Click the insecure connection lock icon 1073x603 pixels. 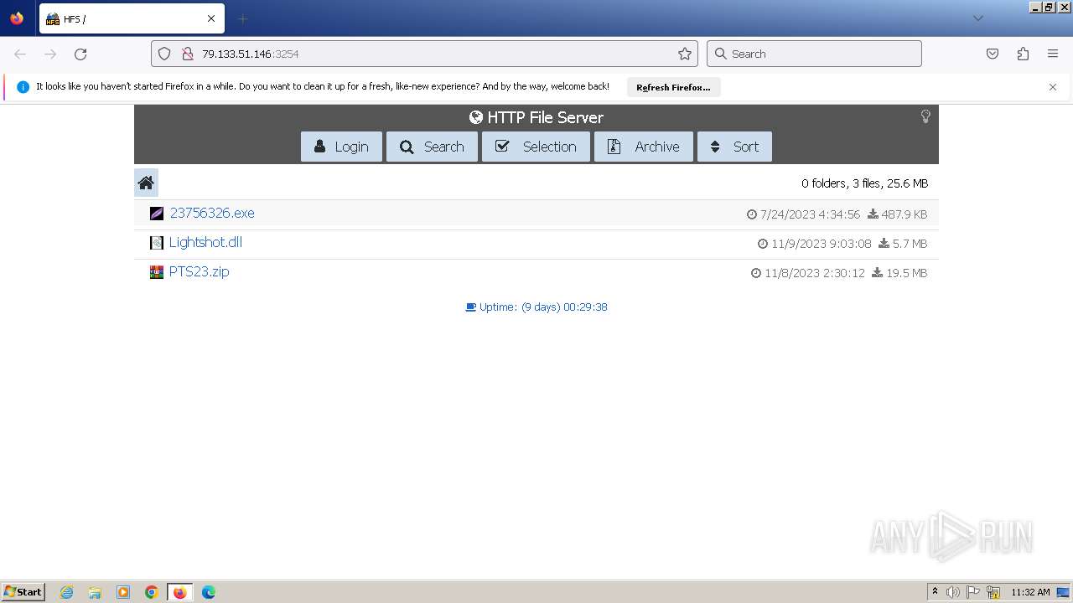click(188, 54)
